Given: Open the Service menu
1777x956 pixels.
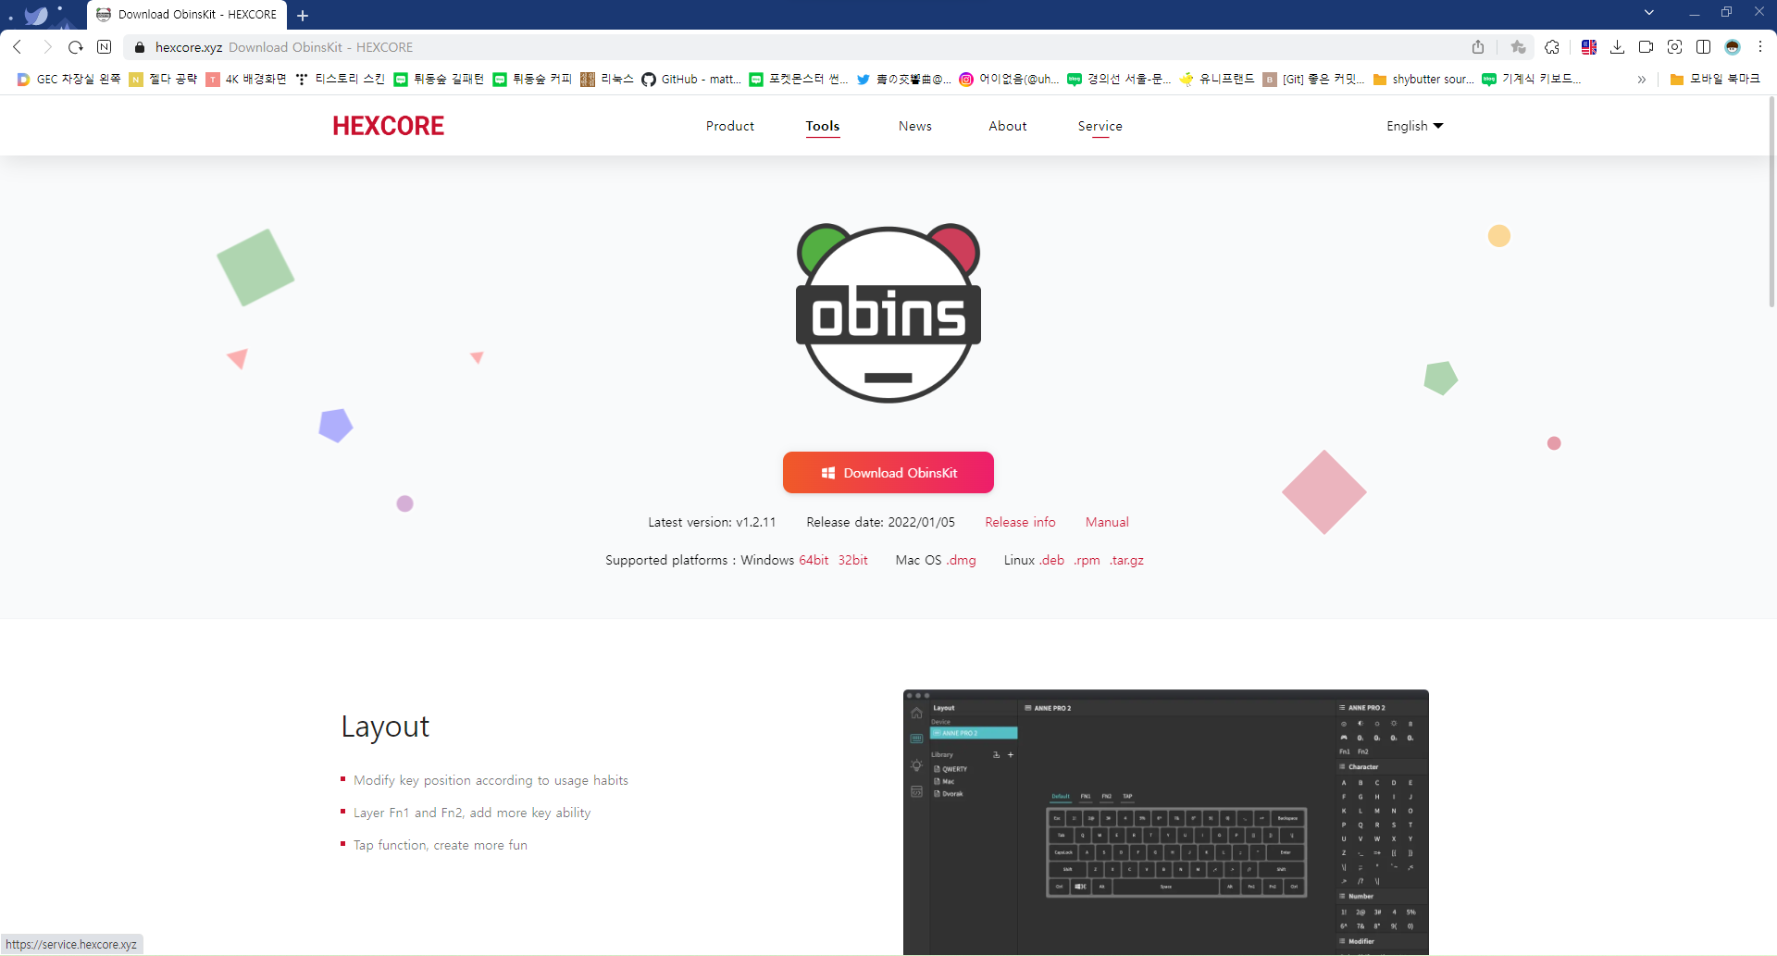Looking at the screenshot, I should pos(1100,126).
